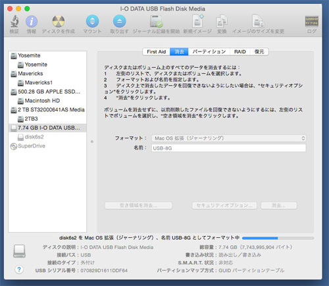The image size is (329, 286).
Task: Click the Convert image icon
Action: click(x=222, y=21)
